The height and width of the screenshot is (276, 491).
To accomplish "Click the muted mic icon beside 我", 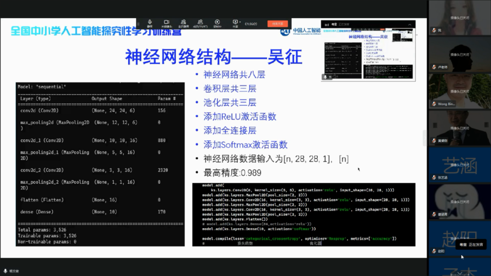I will (434, 30).
